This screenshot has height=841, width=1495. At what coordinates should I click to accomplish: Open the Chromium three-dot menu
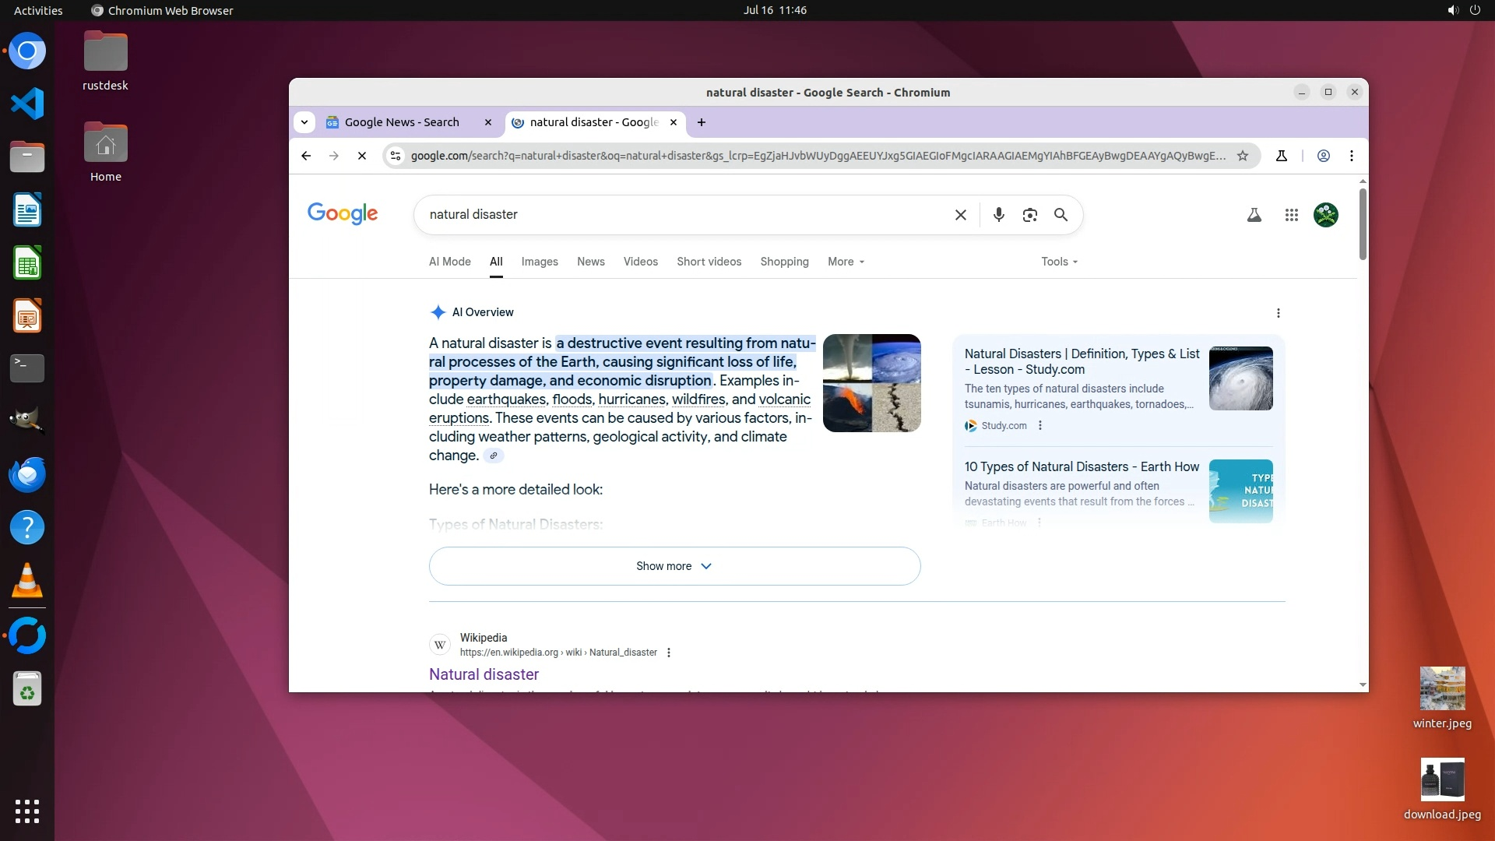pos(1352,156)
